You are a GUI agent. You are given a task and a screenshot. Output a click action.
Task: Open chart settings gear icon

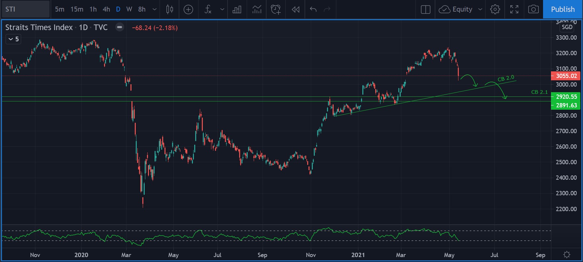[x=495, y=9]
